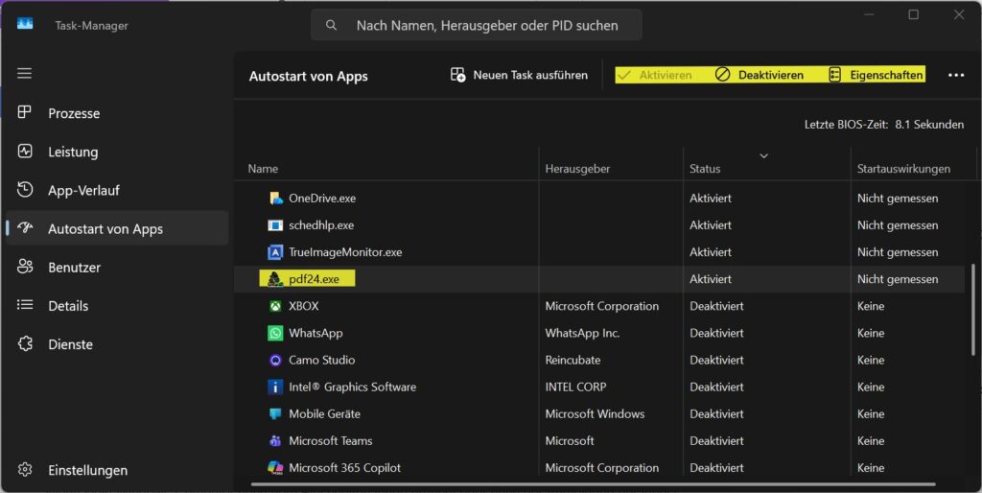Open the Prozesse page
Viewport: 982px width, 493px height.
[x=118, y=113]
